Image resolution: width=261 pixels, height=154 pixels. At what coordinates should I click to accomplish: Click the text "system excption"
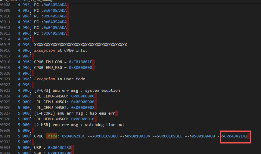pyautogui.click(x=103, y=91)
